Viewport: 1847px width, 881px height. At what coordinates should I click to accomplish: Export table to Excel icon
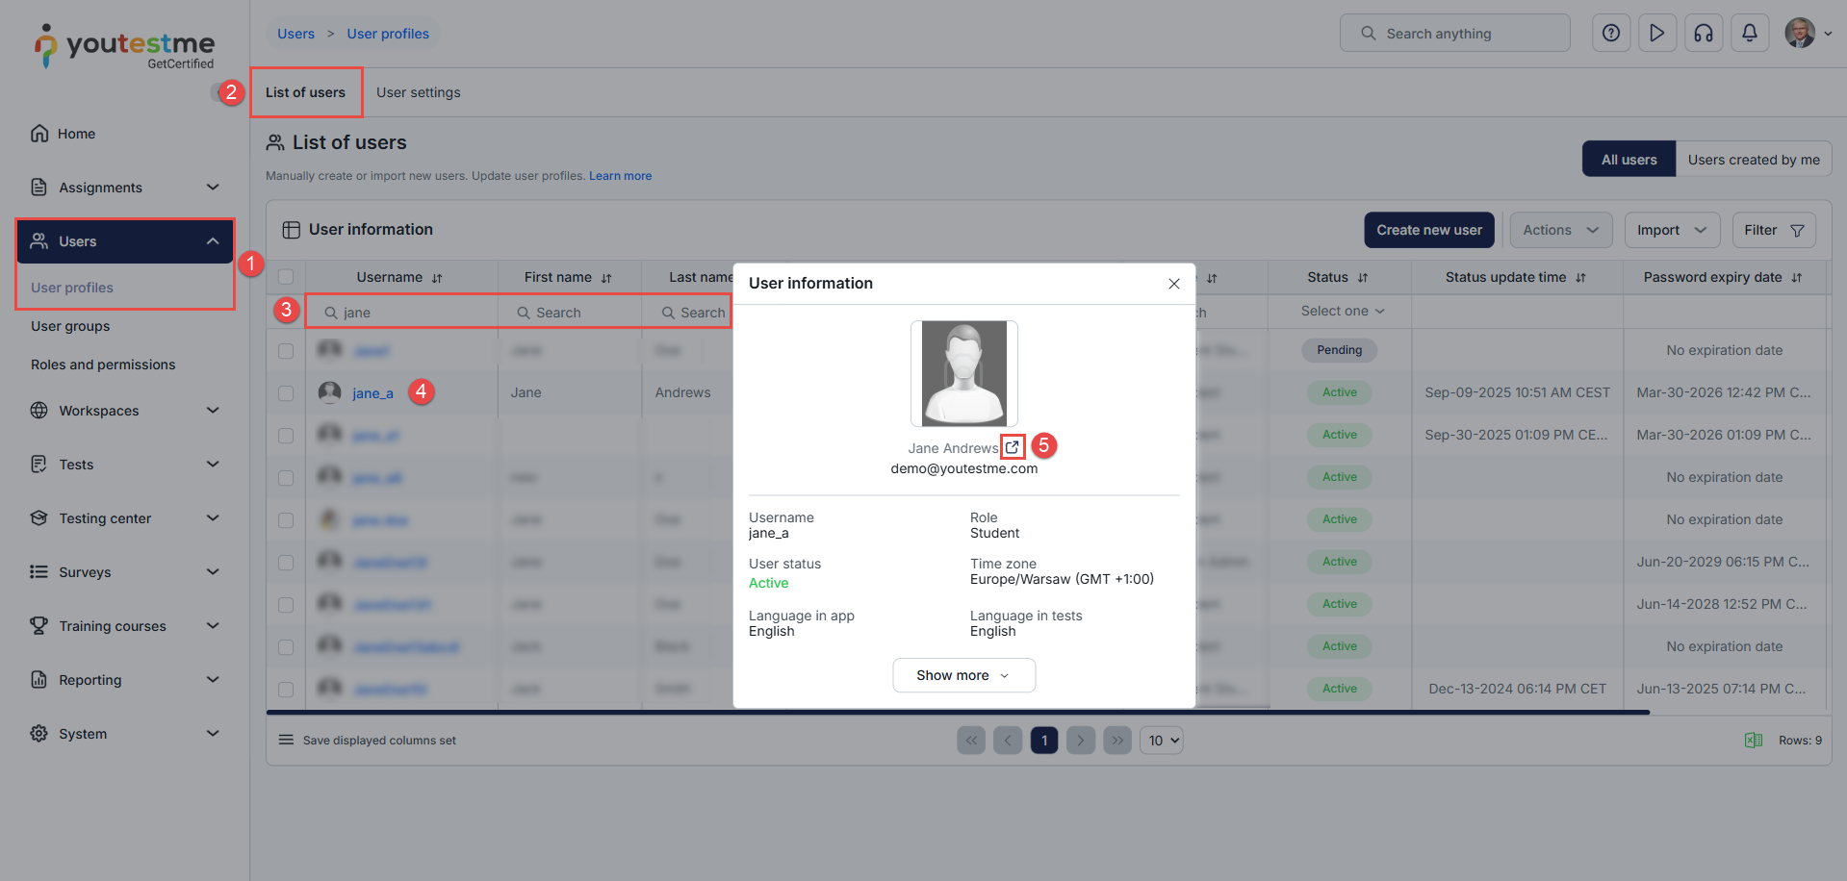tap(1753, 741)
